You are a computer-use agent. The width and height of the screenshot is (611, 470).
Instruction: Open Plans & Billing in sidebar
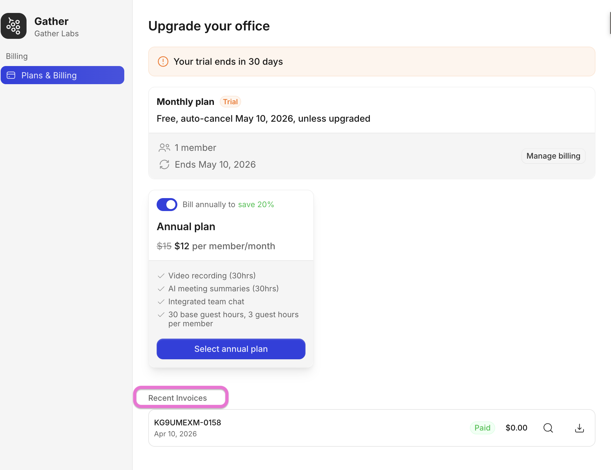tap(62, 75)
